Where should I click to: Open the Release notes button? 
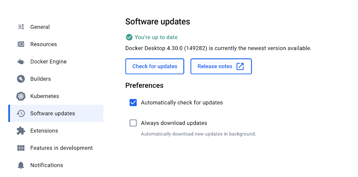(x=221, y=67)
